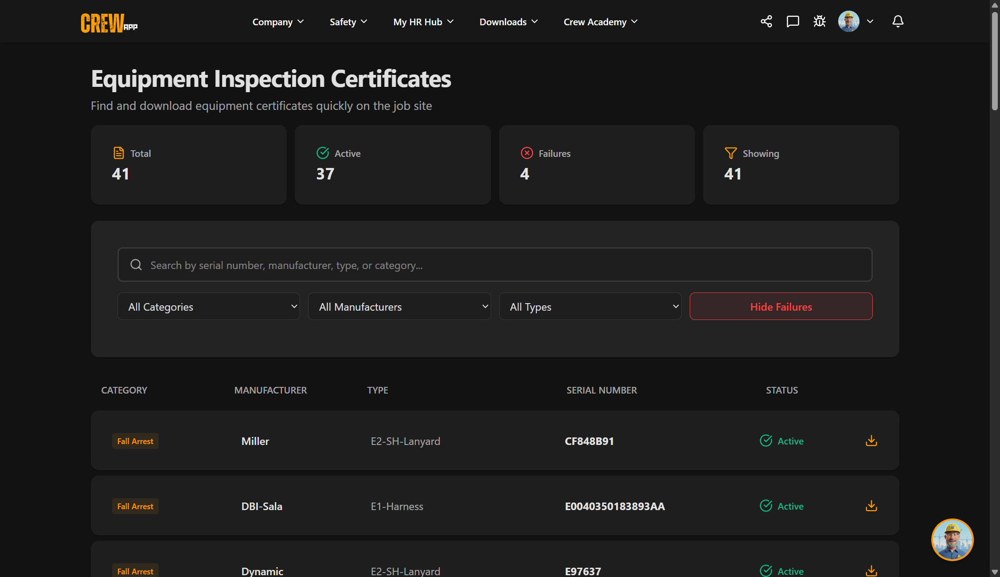Expand the All Types dropdown
This screenshot has width=1000, height=577.
coord(590,306)
